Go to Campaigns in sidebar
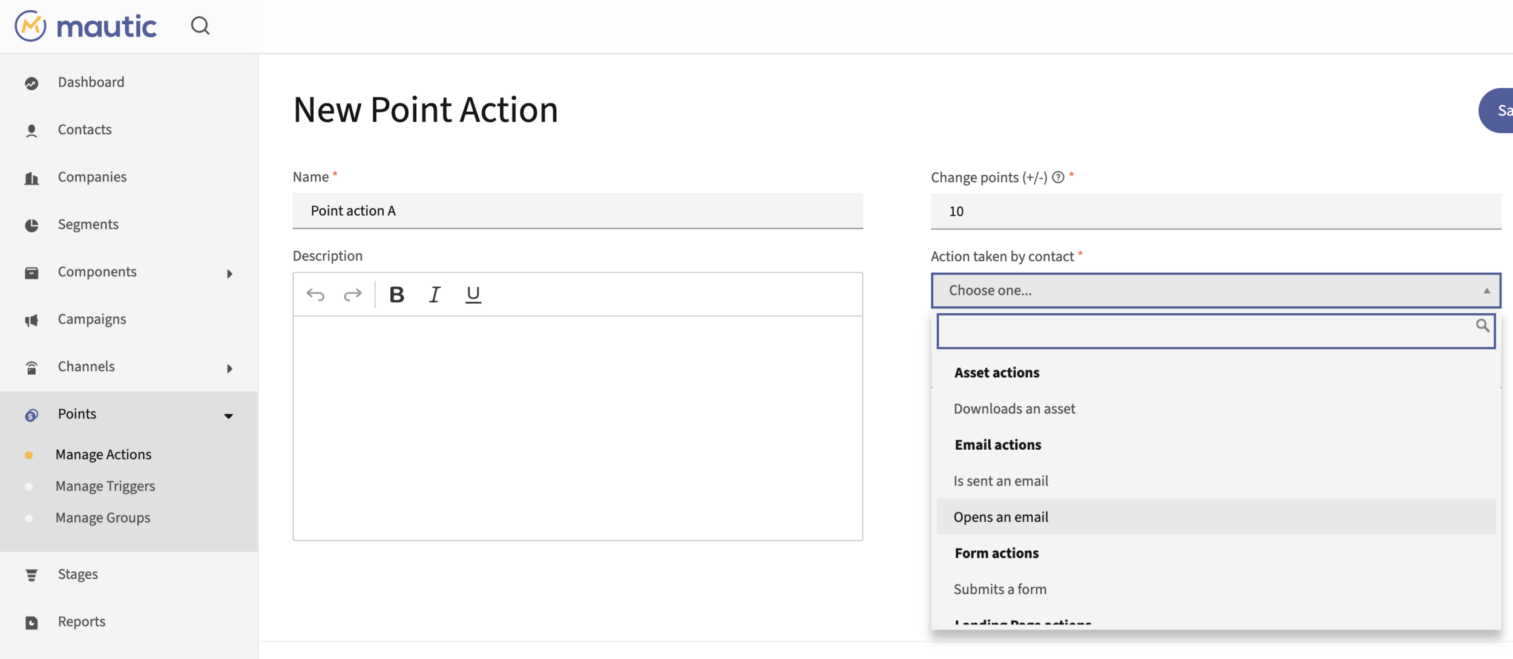Viewport: 1513px width, 659px height. coord(92,319)
